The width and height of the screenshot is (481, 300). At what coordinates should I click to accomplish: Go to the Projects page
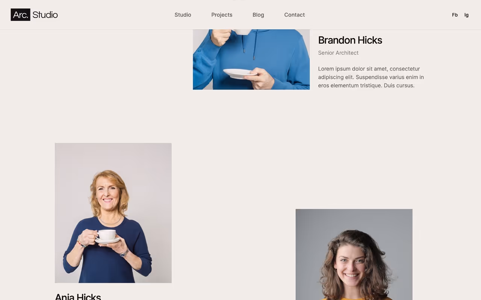pyautogui.click(x=222, y=15)
